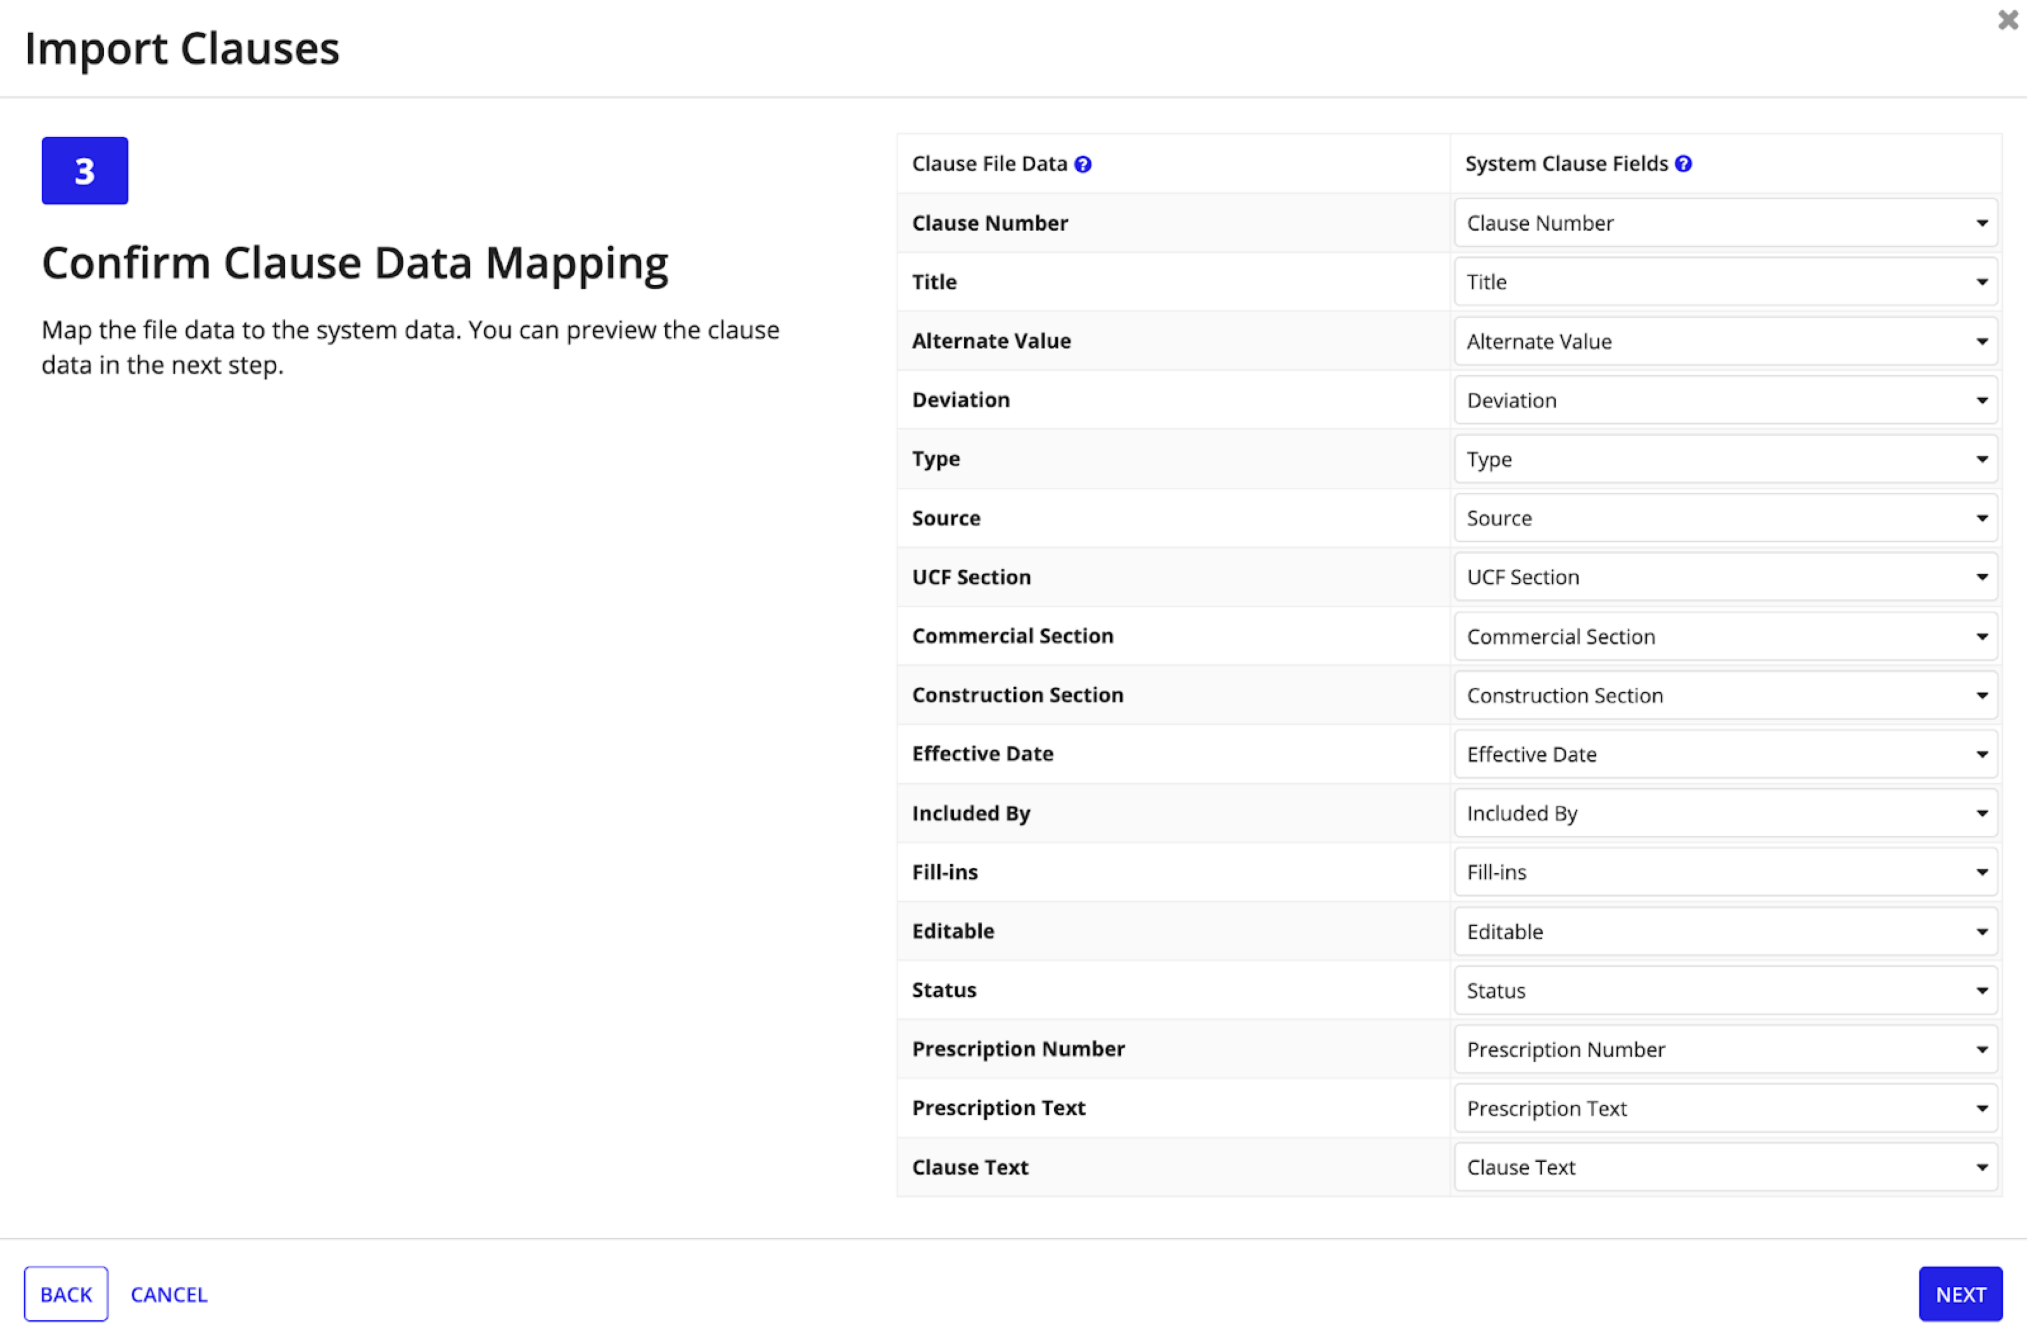Click the CANCEL link
2027x1338 pixels.
coord(169,1294)
